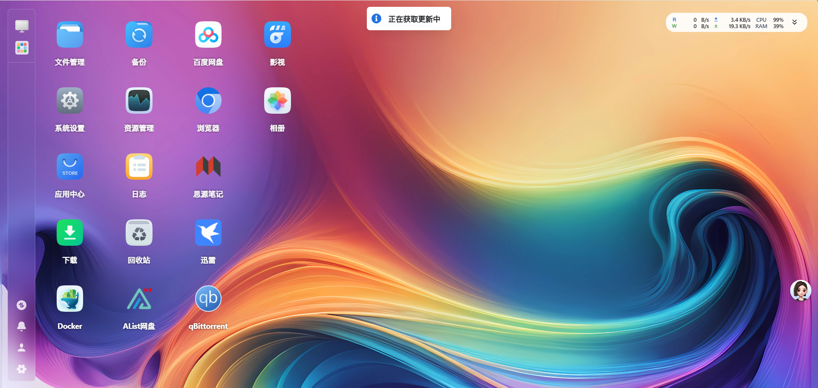Open the 资源管理 resource monitor
Viewport: 818px width, 388px height.
(139, 101)
